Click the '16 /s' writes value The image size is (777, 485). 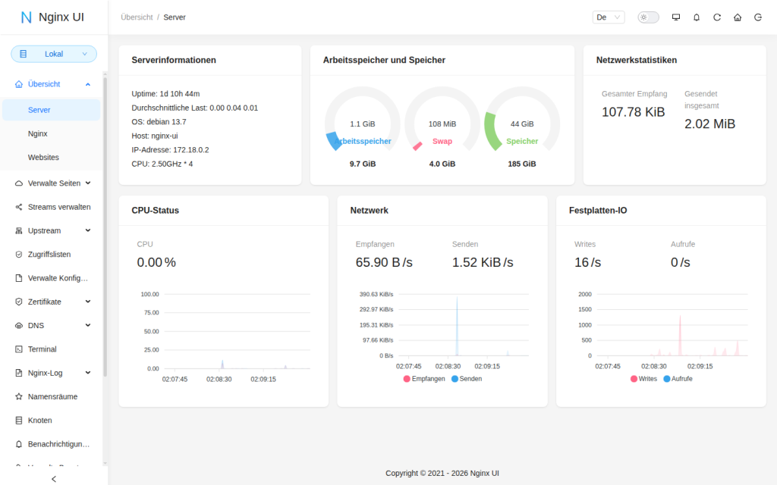tap(588, 262)
